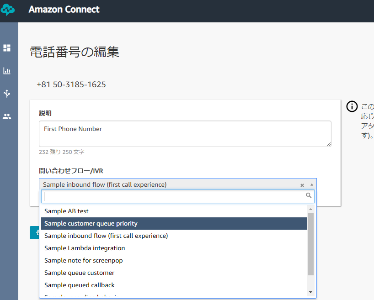Select Sample note for screenpop option
374x300 pixels.
[174, 260]
